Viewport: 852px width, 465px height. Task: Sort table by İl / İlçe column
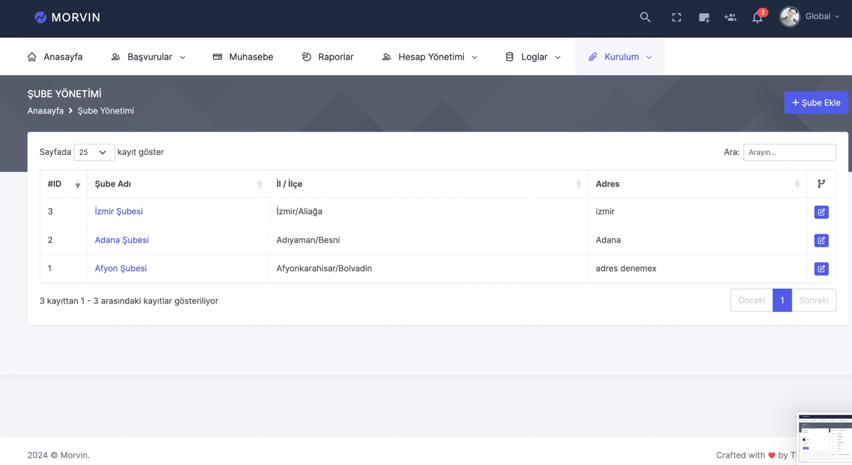[x=428, y=184]
